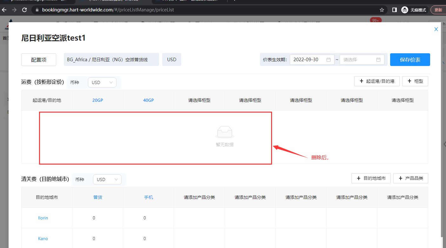Click the browser reload icon
This screenshot has height=248, width=446.
[x=24, y=10]
